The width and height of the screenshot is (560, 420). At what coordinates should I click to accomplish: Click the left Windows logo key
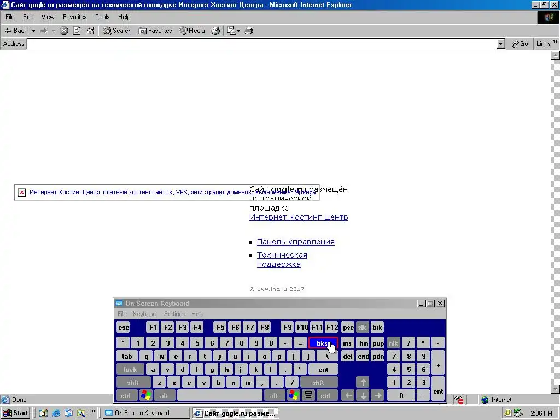[x=145, y=396]
